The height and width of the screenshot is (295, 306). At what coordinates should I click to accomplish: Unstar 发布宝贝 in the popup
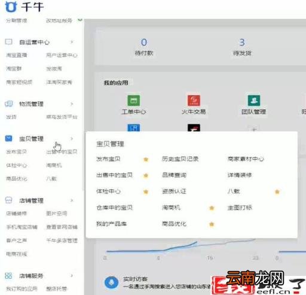[x=146, y=159]
